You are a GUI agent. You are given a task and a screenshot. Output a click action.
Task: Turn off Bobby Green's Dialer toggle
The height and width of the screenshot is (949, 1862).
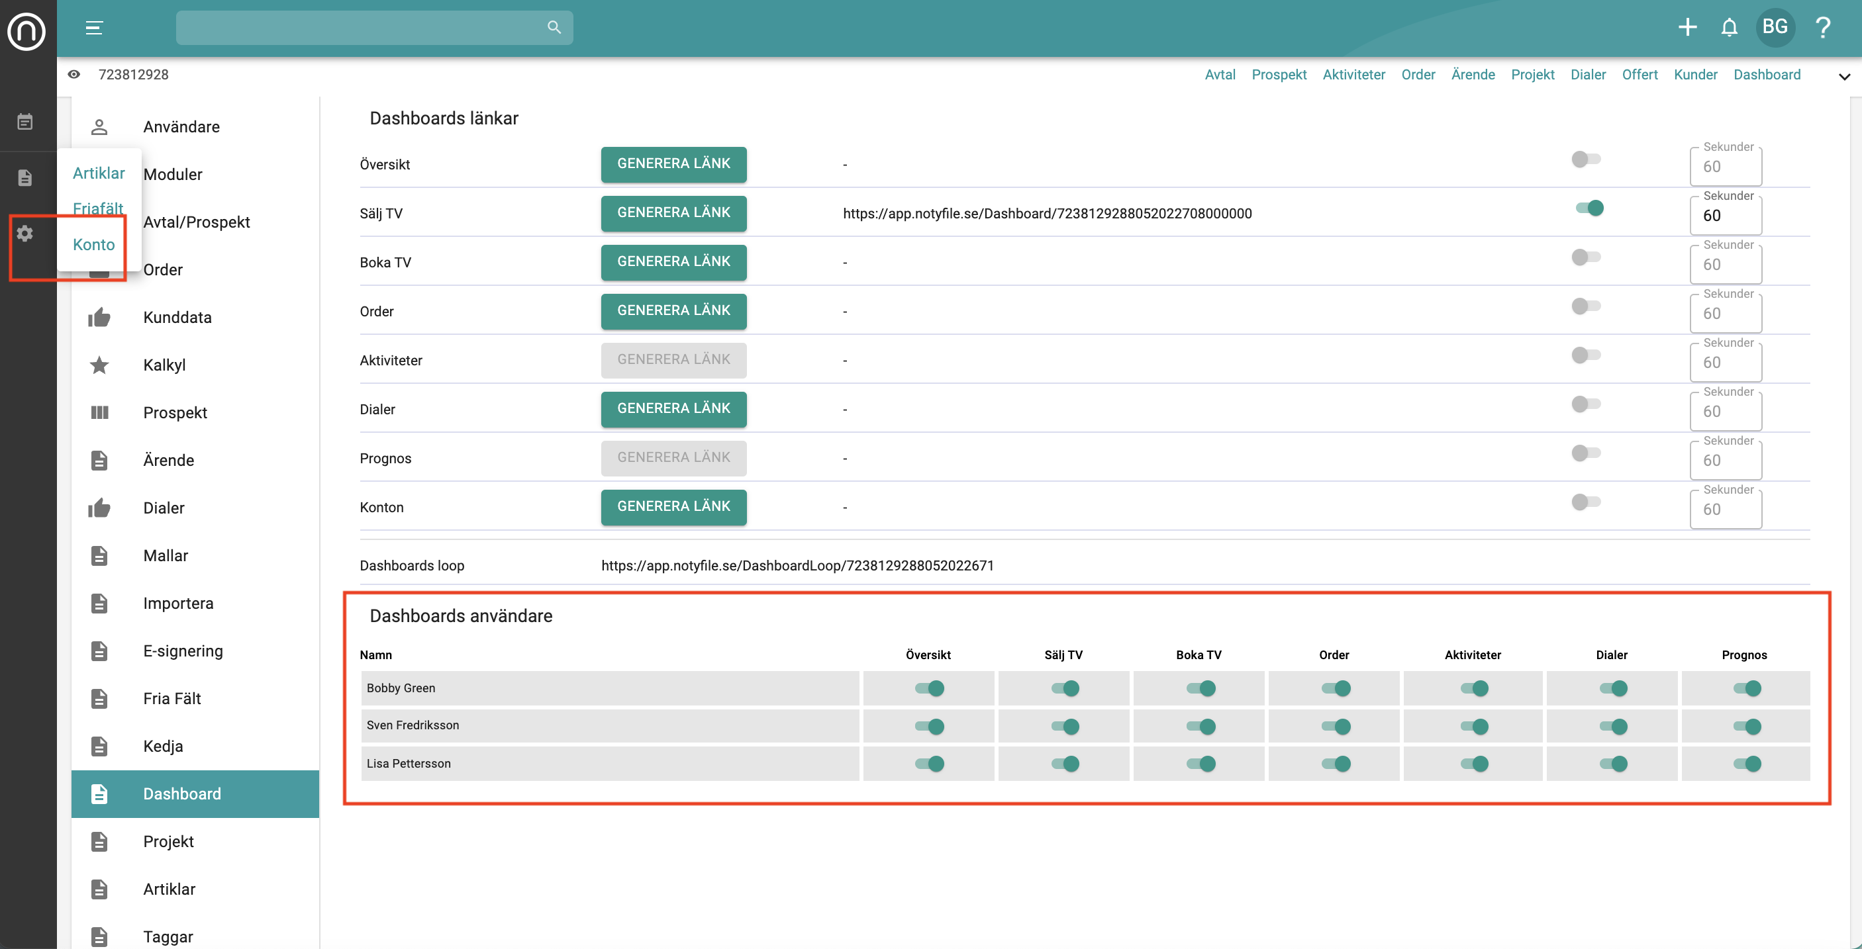1612,688
